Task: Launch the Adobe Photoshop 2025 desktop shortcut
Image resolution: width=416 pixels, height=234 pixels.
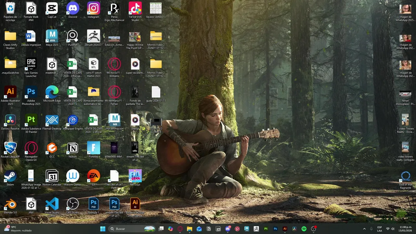Action: point(31,96)
